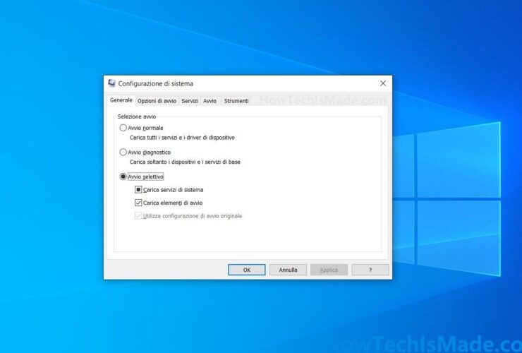Confirm with the OK button
The height and width of the screenshot is (353, 522).
point(247,270)
